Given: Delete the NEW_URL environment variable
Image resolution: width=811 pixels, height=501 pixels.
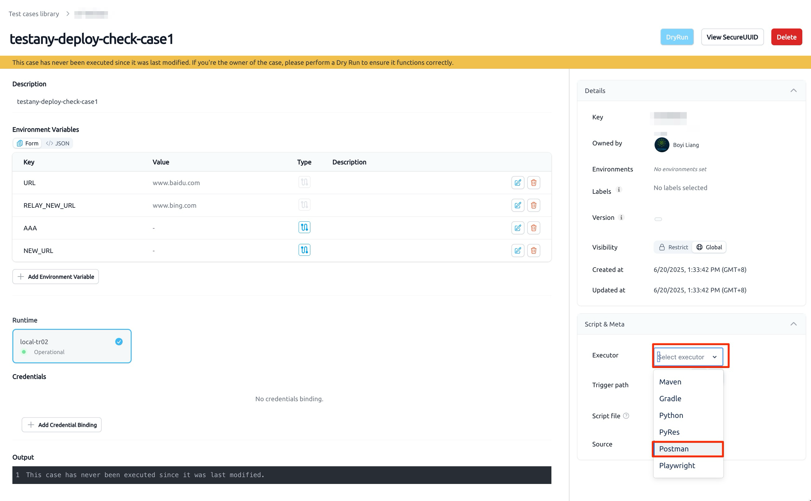Looking at the screenshot, I should point(534,250).
